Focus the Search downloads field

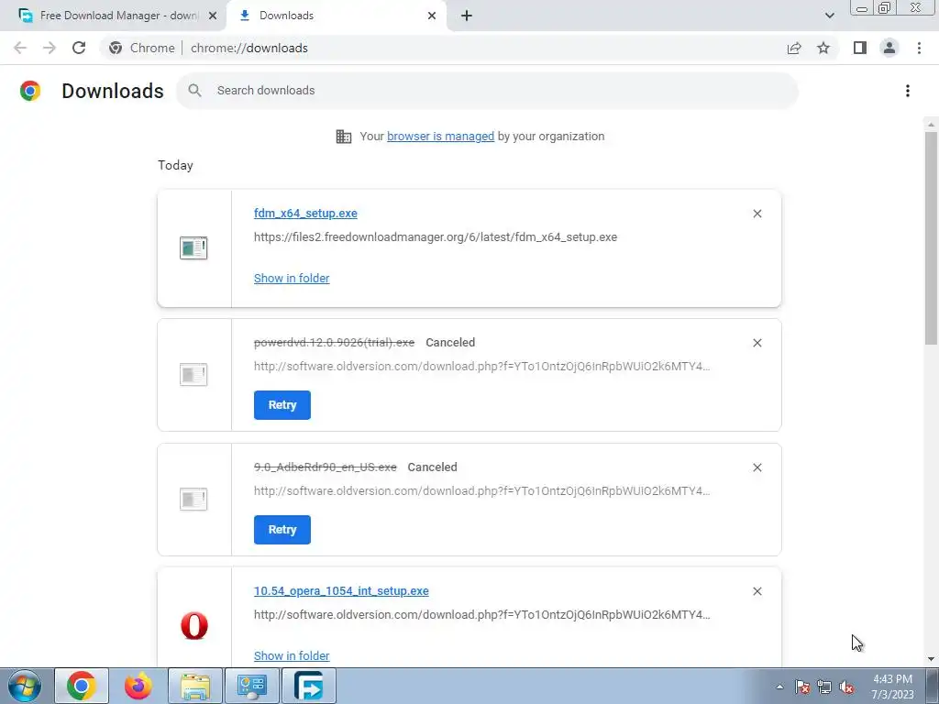click(x=487, y=91)
